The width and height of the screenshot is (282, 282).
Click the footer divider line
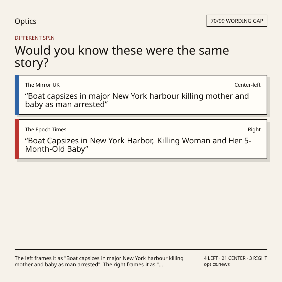coord(141,250)
